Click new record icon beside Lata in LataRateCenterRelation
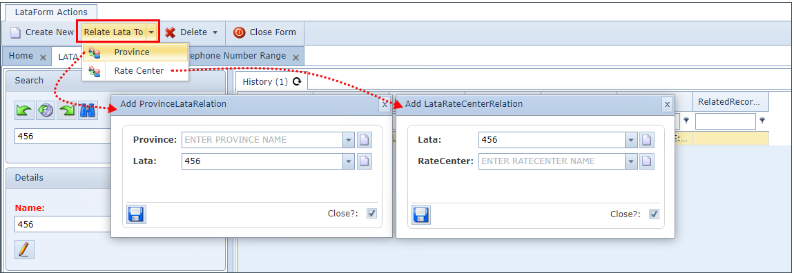Screen dimensions: 794x273 coord(647,140)
